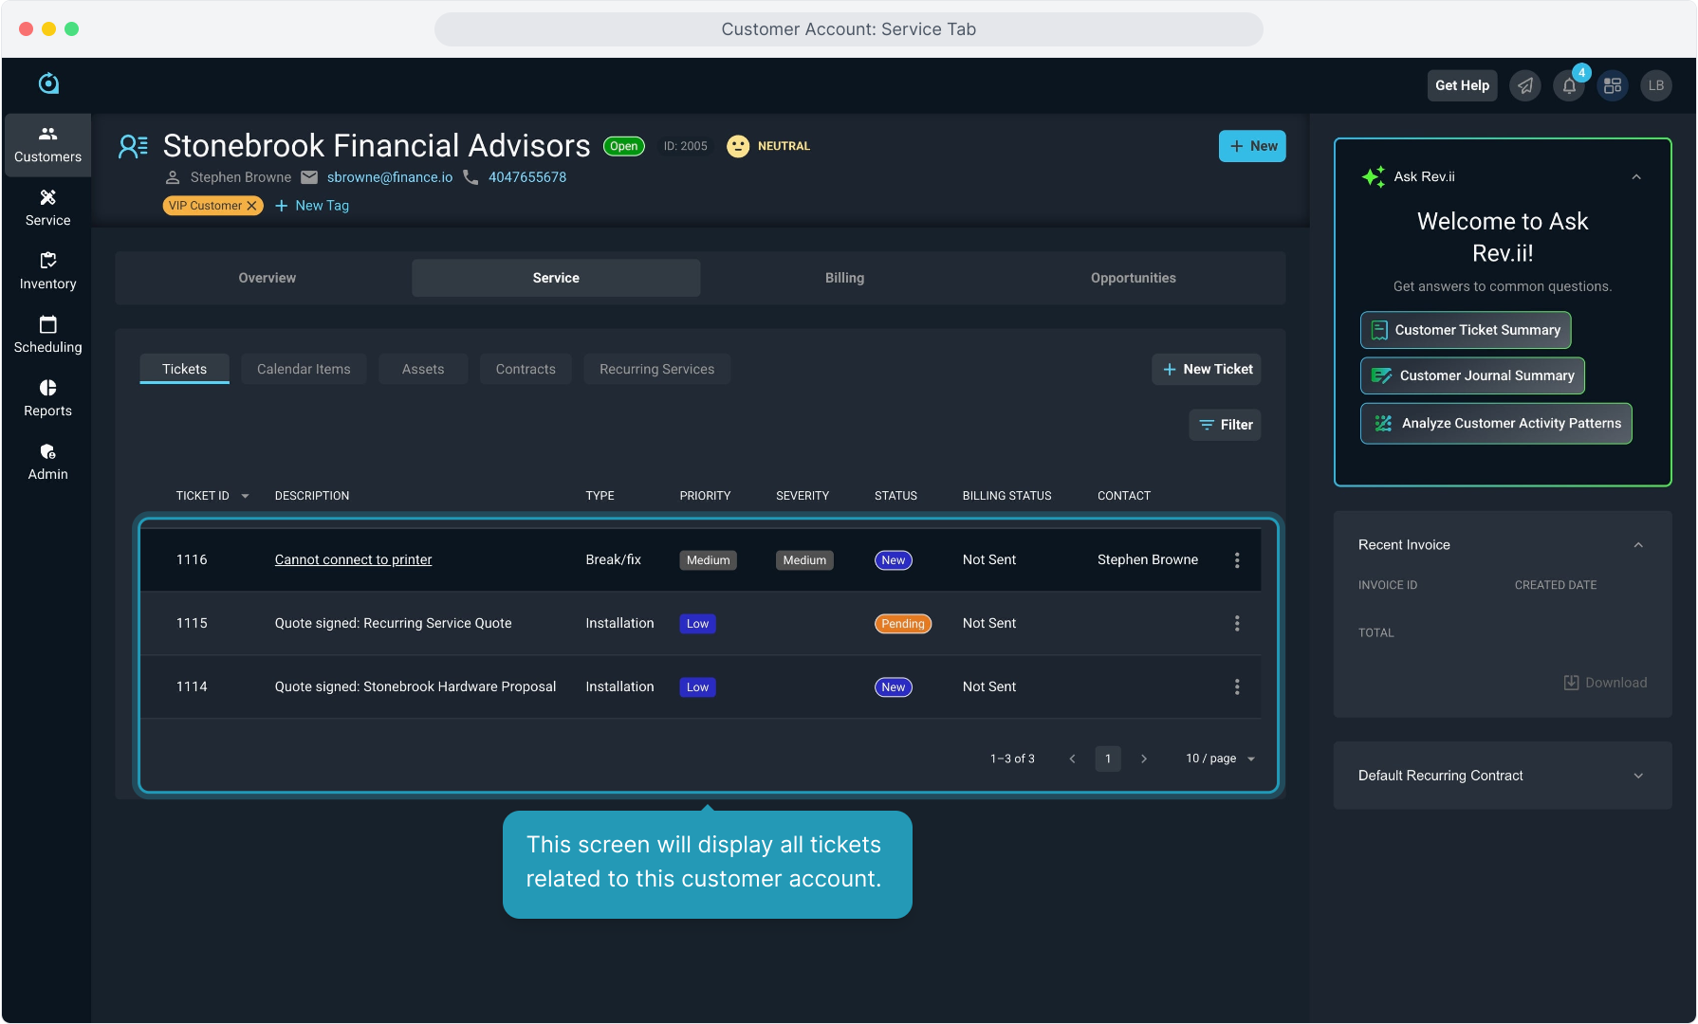Image resolution: width=1698 pixels, height=1024 pixels.
Task: Click the New Ticket button
Action: pos(1207,369)
